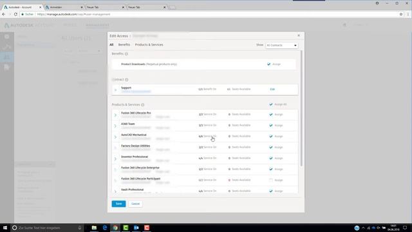
Task: Reload the page in Chrome
Action: pos(15,14)
